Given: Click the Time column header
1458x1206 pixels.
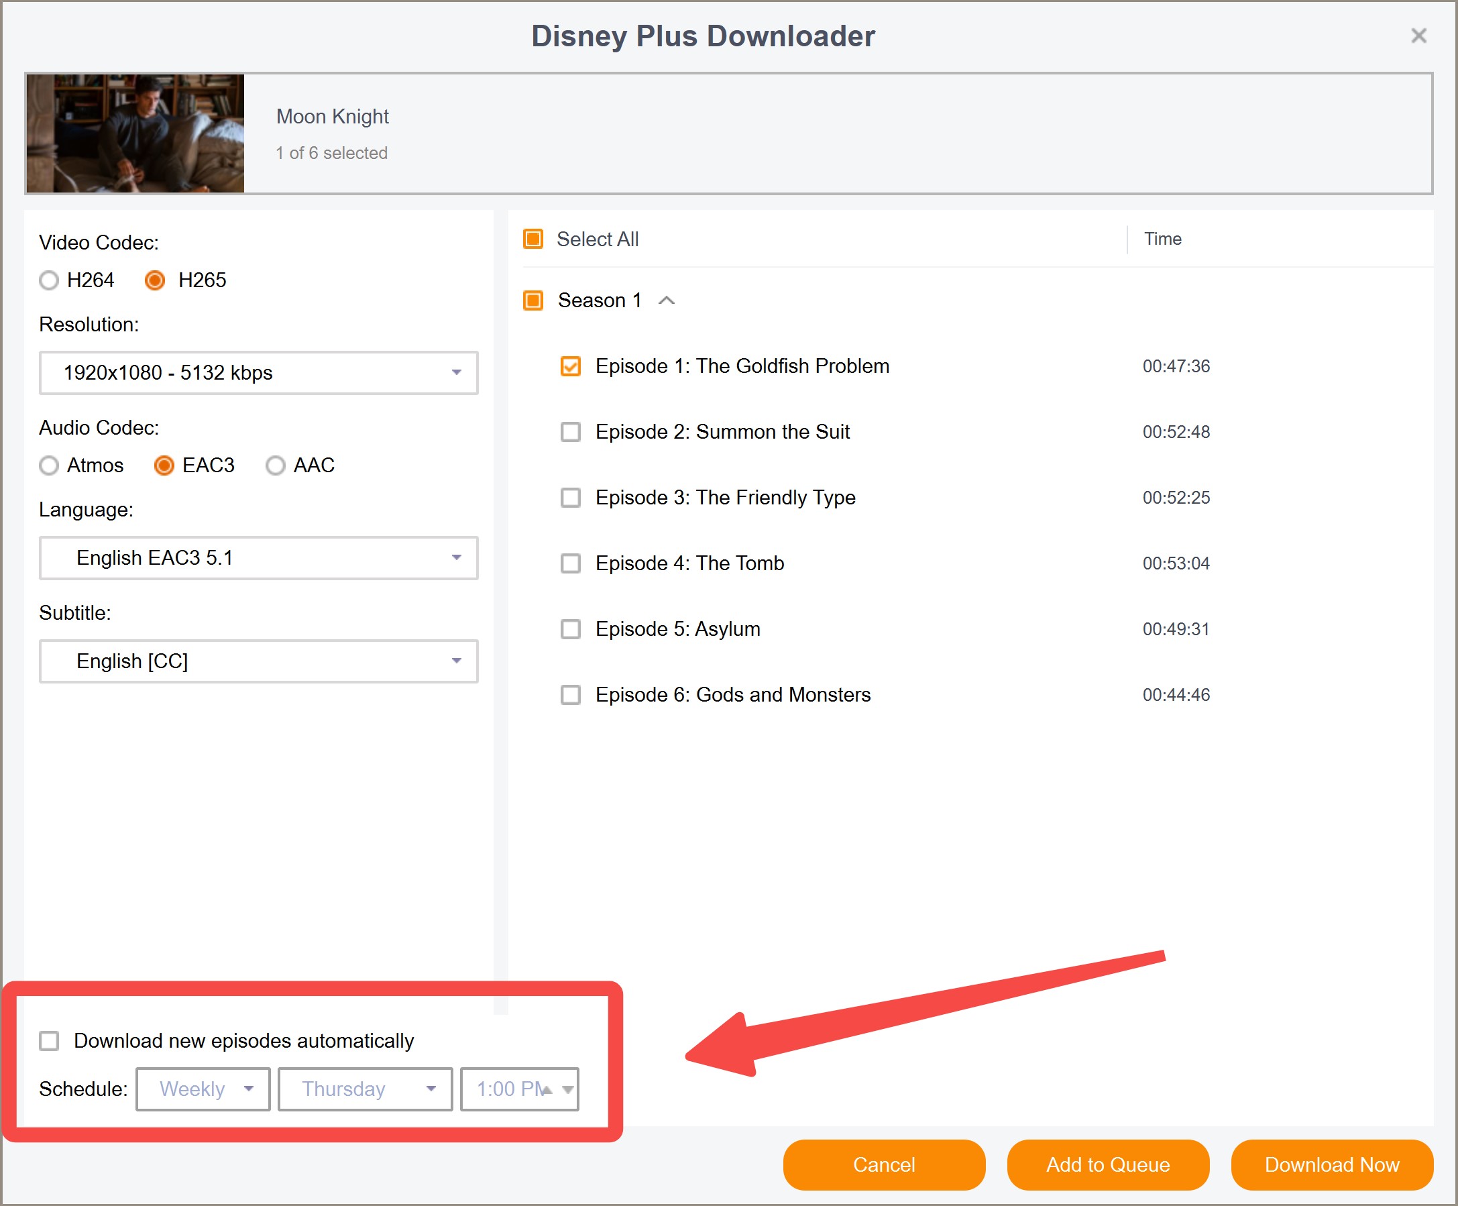Looking at the screenshot, I should 1163,239.
